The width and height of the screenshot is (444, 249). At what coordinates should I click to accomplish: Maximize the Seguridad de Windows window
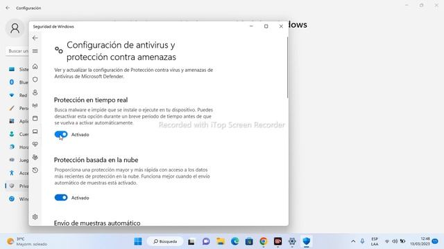point(266,26)
